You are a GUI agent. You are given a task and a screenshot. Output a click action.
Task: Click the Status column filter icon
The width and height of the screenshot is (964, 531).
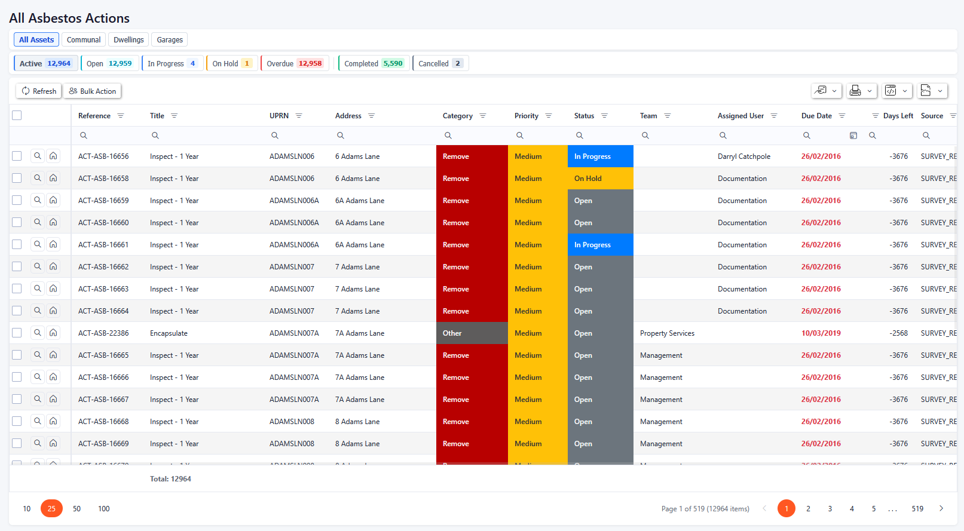tap(604, 116)
